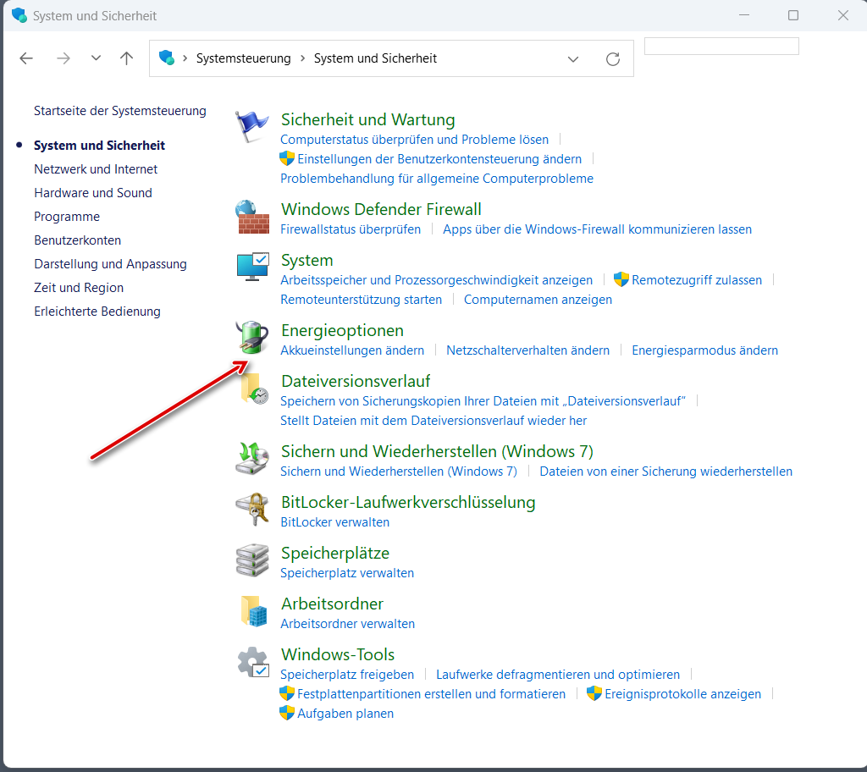Click the Windows-Tools gear icon
The height and width of the screenshot is (772, 867).
pyautogui.click(x=253, y=662)
